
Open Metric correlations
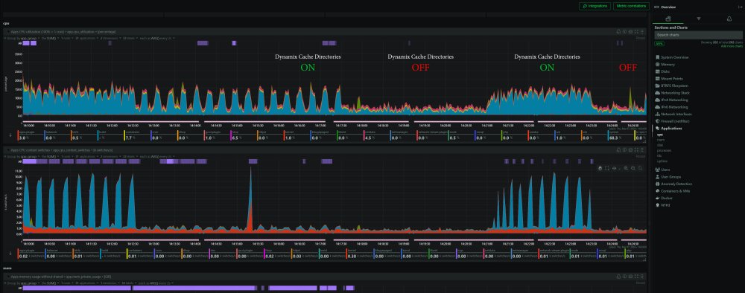point(631,6)
